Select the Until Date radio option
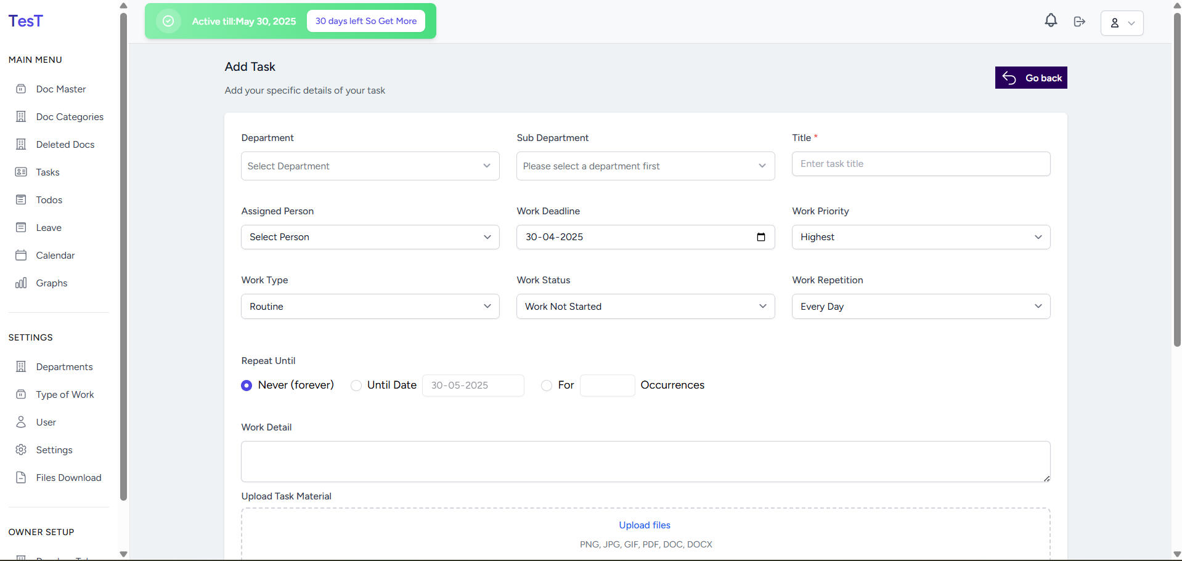 pos(356,385)
